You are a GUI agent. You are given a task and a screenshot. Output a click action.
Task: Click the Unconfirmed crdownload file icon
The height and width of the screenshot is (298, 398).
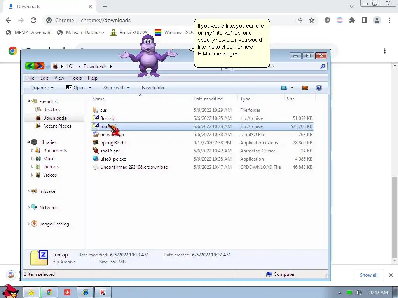pos(96,167)
